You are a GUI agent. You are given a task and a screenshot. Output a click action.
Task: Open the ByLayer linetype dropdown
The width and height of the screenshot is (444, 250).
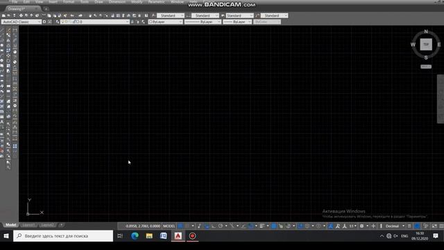tap(203, 22)
